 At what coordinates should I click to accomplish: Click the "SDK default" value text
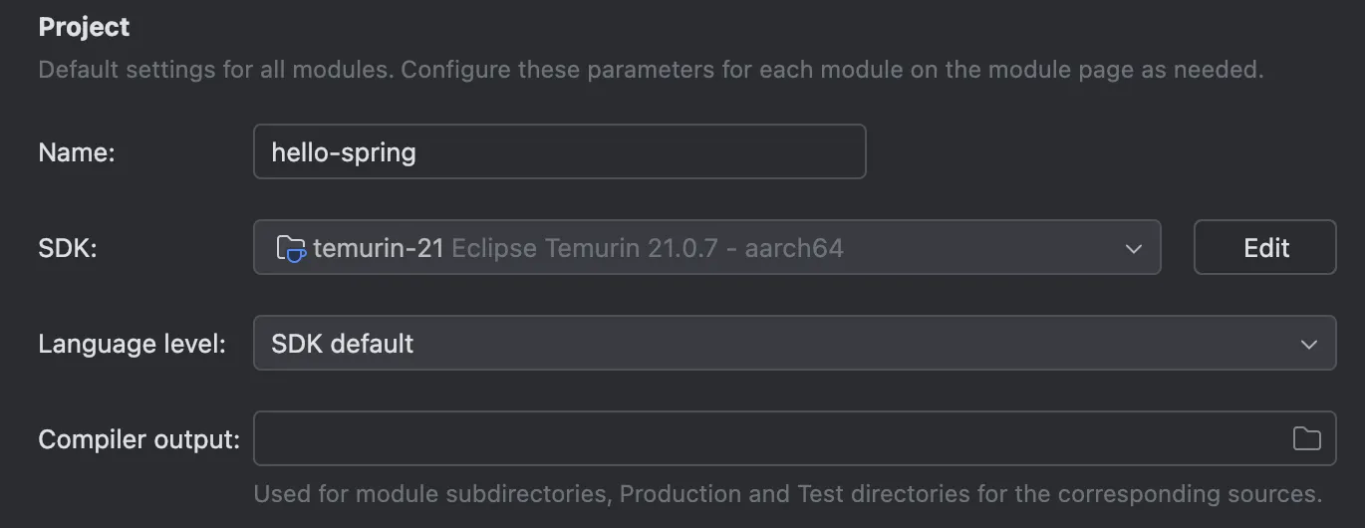(x=343, y=344)
